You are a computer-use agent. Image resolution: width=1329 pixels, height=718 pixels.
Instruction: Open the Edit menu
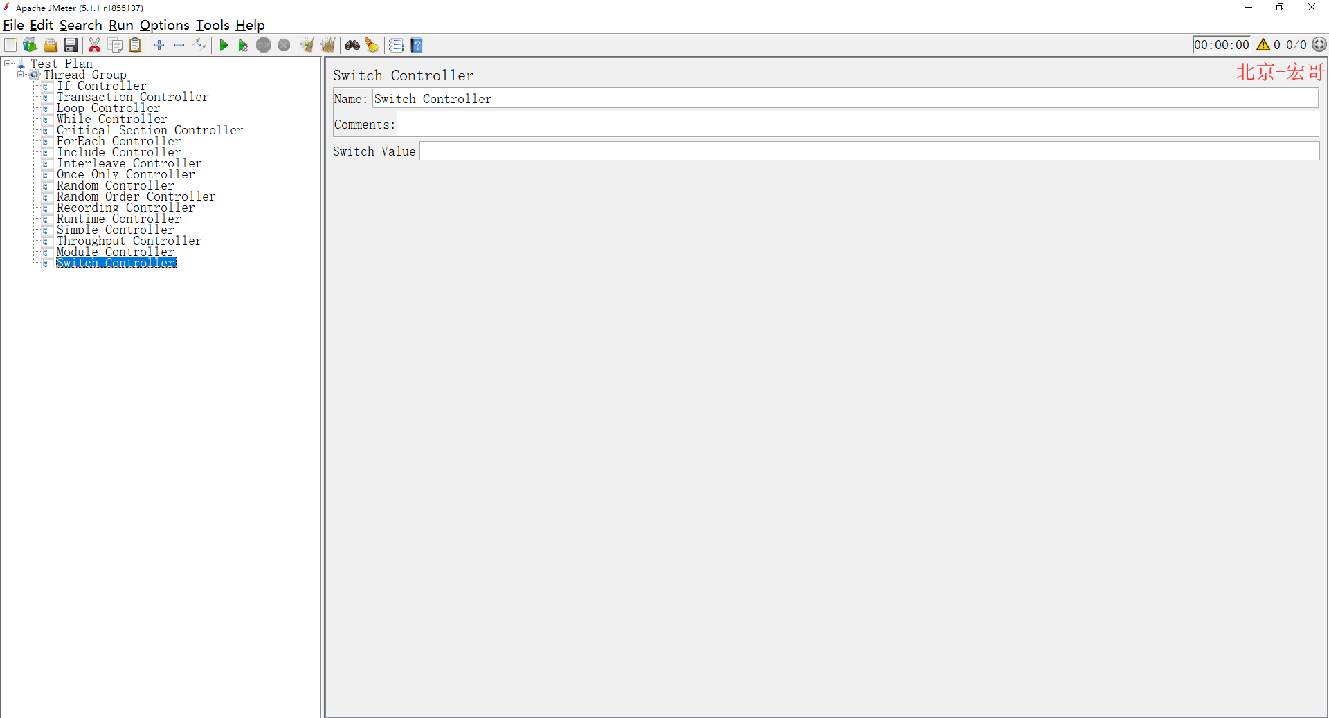point(42,25)
